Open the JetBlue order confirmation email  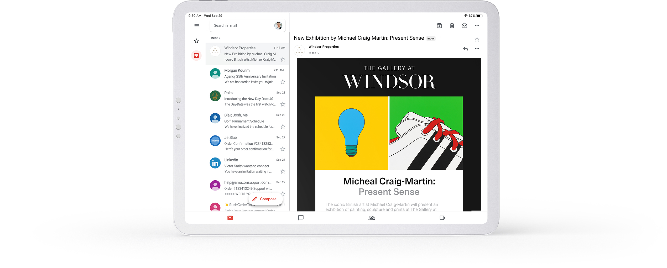[x=249, y=143]
